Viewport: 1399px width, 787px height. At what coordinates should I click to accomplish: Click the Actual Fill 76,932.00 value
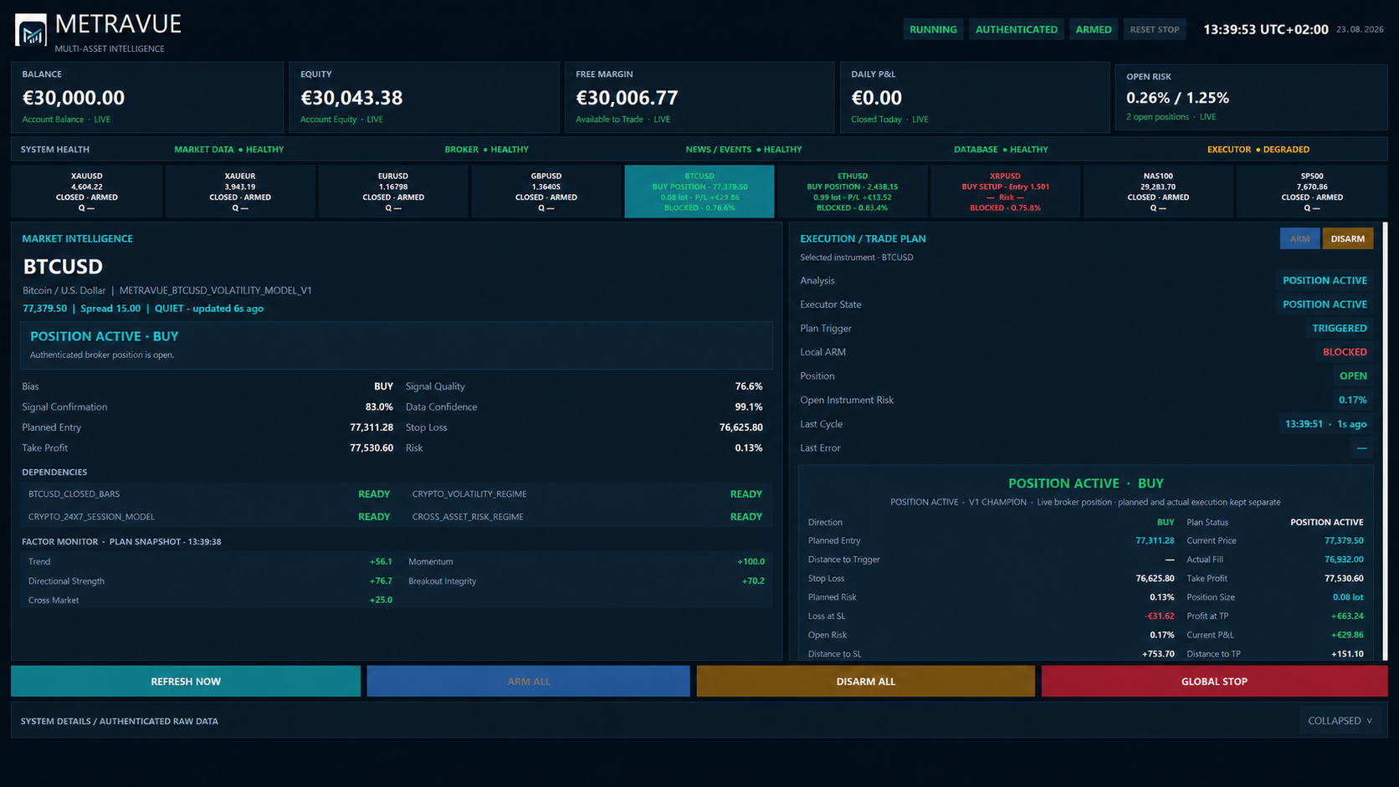click(1344, 560)
